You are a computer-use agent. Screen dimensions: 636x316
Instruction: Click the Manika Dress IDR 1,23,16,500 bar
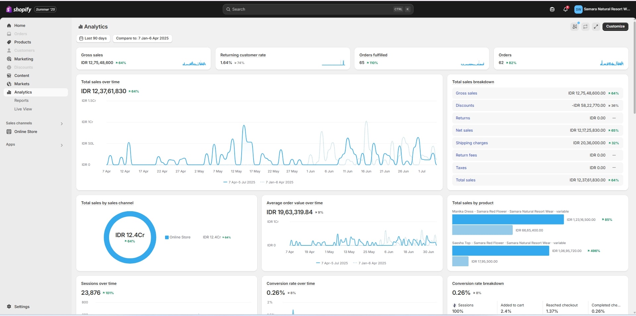point(508,220)
